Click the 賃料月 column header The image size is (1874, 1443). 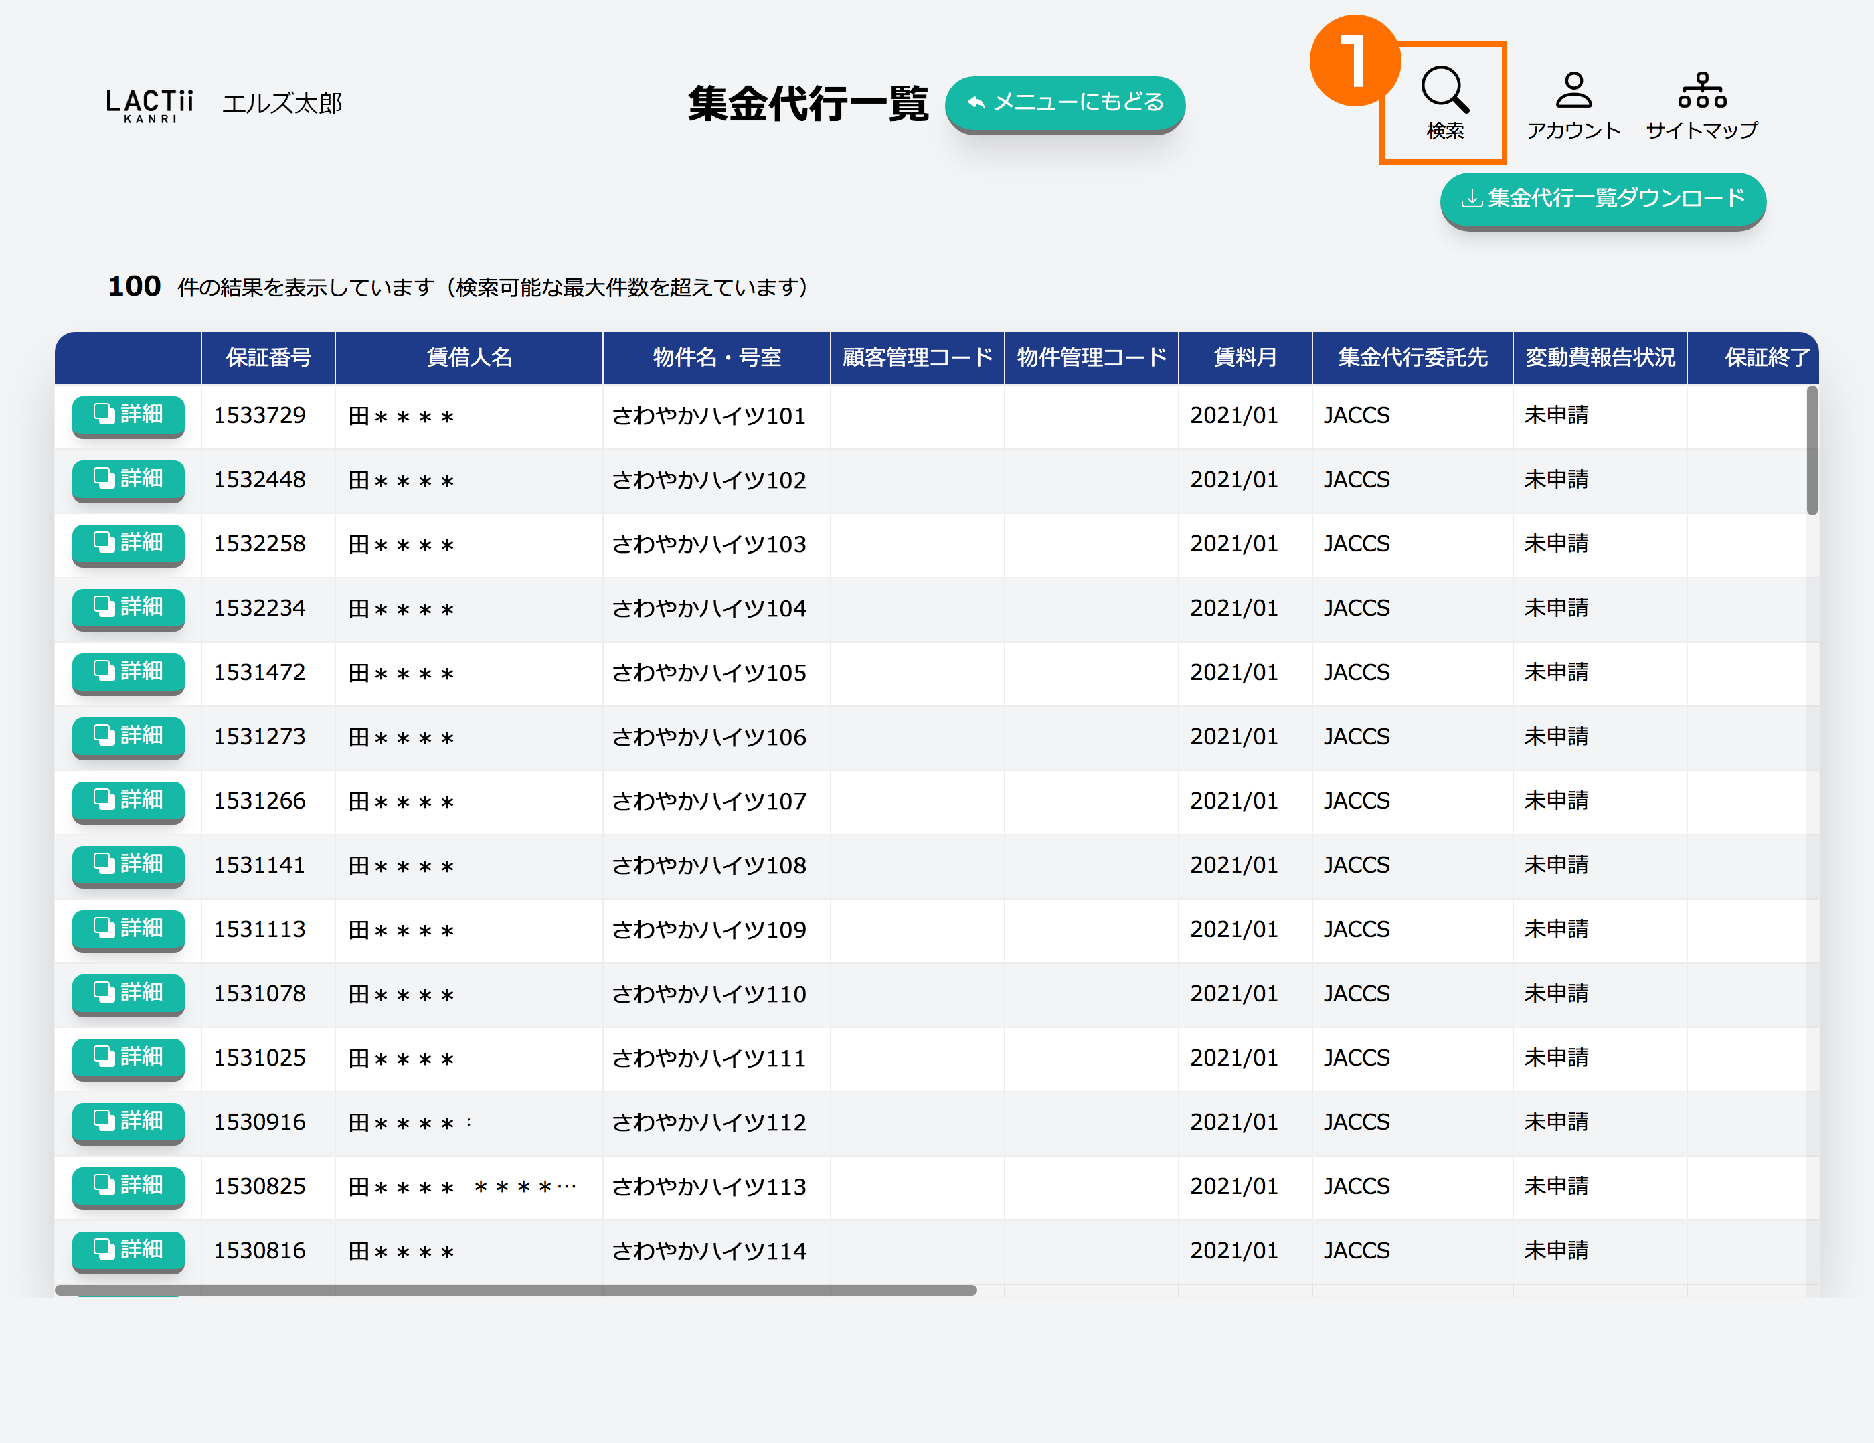tap(1244, 358)
